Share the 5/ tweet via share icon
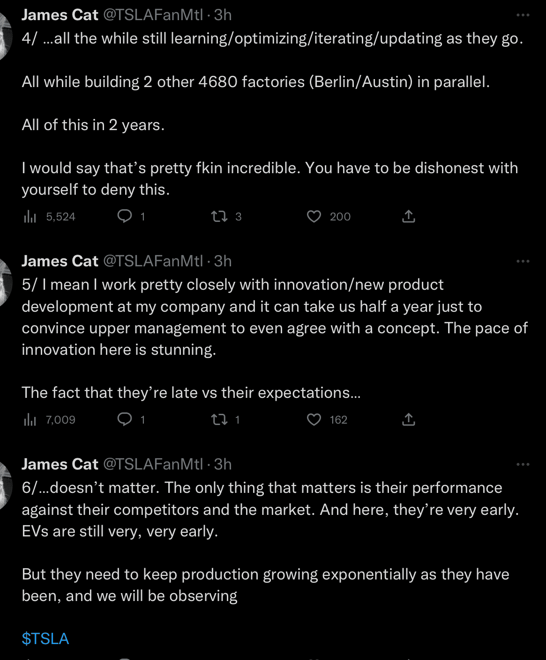This screenshot has width=546, height=660. click(x=409, y=419)
